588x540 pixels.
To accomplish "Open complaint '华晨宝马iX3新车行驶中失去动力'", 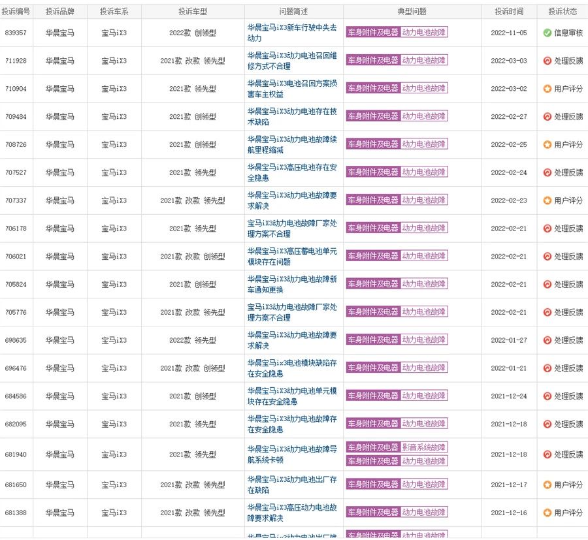I will coord(292,33).
